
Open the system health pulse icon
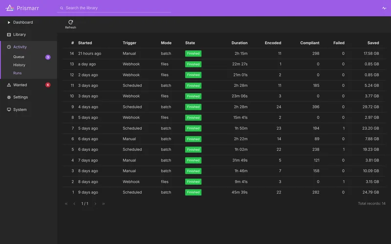384,8
